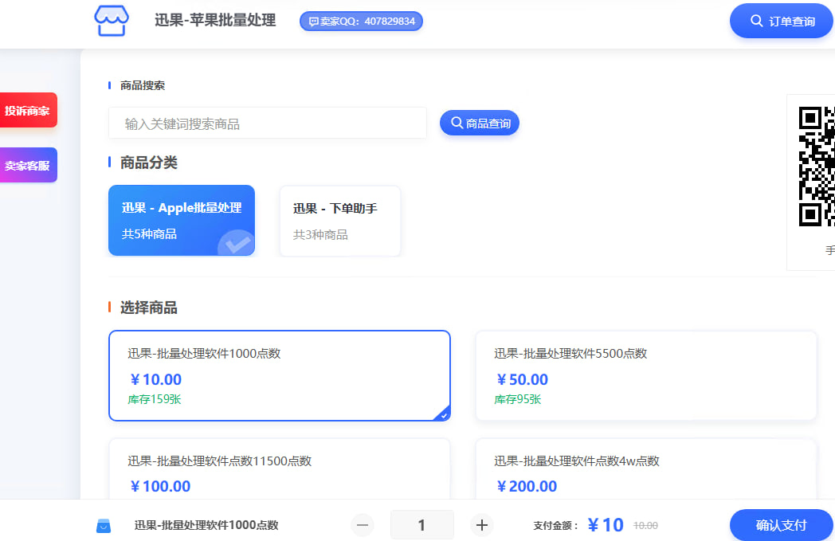
Task: Decrease quantity with the minus button
Action: tap(362, 525)
